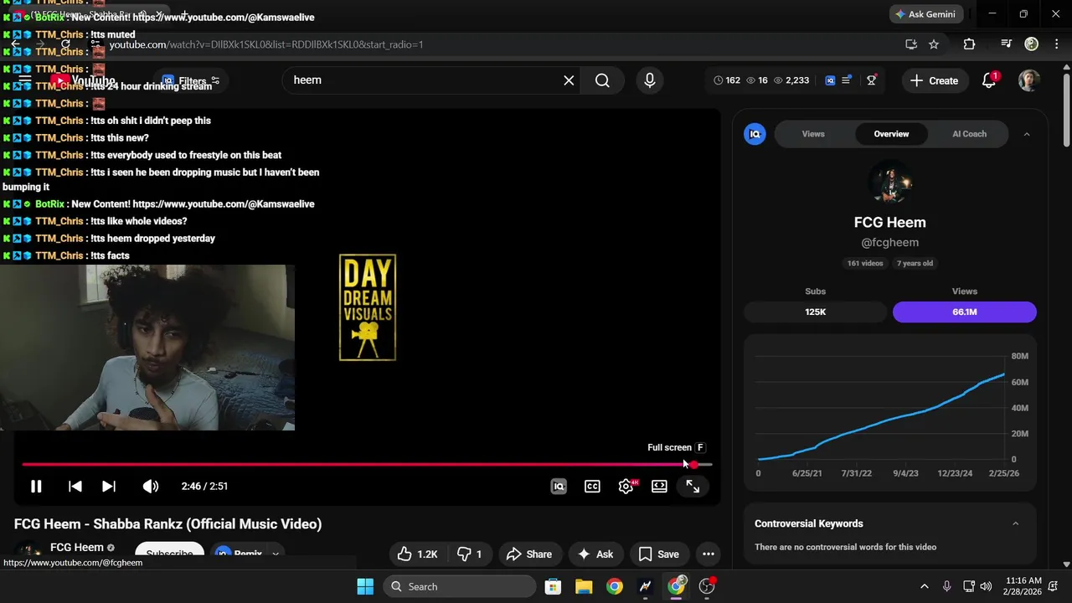Click the vidIQ blue logo in header

click(830, 80)
